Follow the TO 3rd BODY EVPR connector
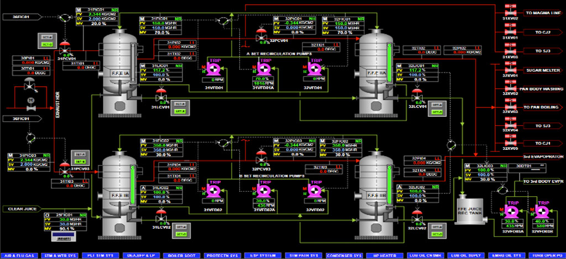566x259 pixels. coord(543,181)
